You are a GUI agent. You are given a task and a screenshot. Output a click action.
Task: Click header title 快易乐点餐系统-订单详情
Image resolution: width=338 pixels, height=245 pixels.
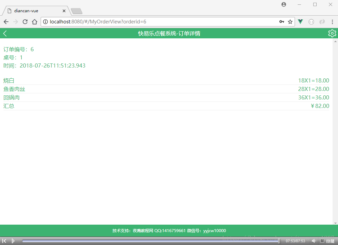click(x=169, y=34)
